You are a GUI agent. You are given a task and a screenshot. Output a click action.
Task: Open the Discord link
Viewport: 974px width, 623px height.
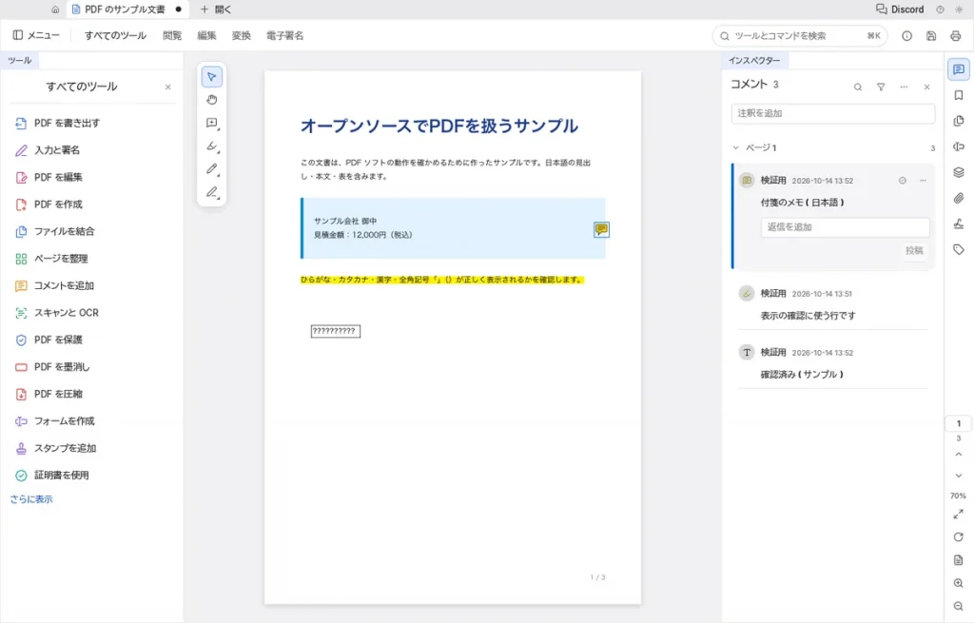click(x=900, y=10)
